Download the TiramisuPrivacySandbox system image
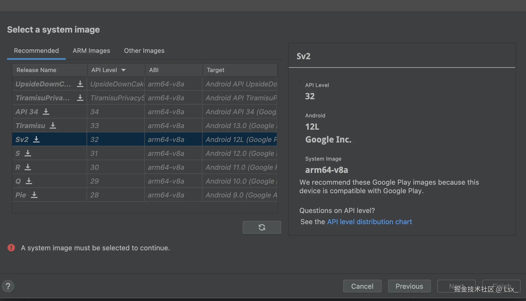Screen dimensions: 526x301 [x=80, y=98]
